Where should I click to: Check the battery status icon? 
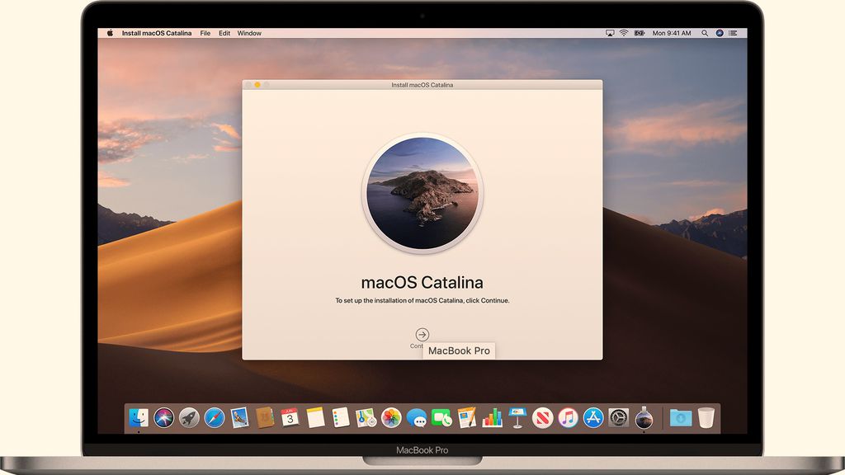pyautogui.click(x=640, y=33)
